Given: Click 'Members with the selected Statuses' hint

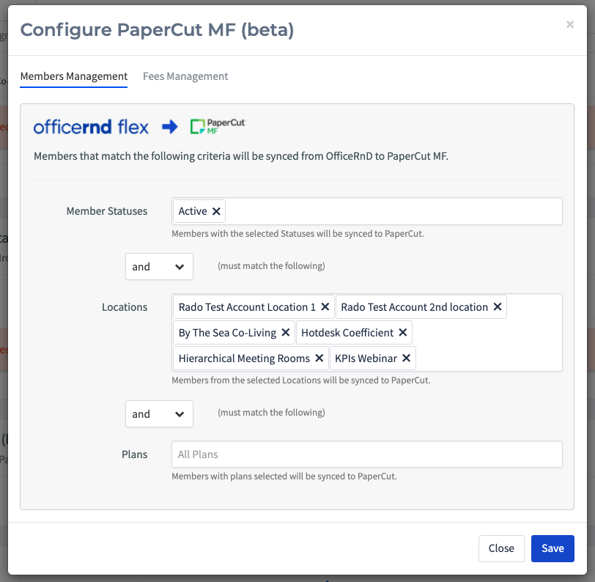Looking at the screenshot, I should 298,234.
